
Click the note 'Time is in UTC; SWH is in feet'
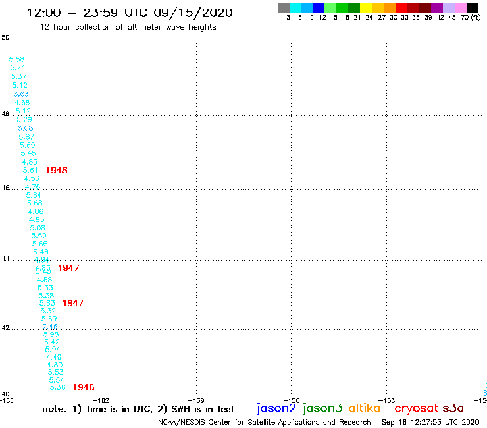click(x=138, y=409)
